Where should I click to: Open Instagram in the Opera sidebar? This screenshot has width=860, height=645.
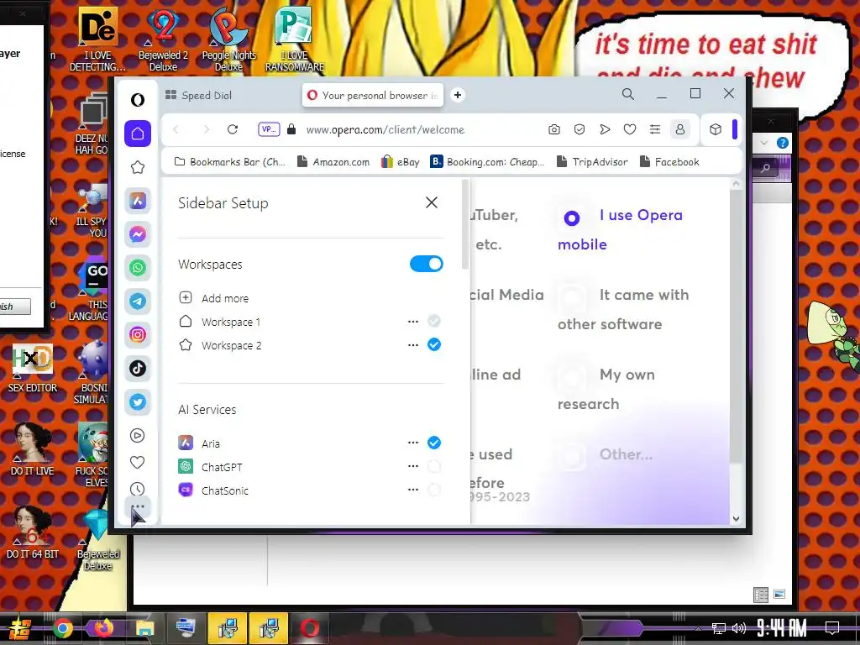click(x=138, y=334)
